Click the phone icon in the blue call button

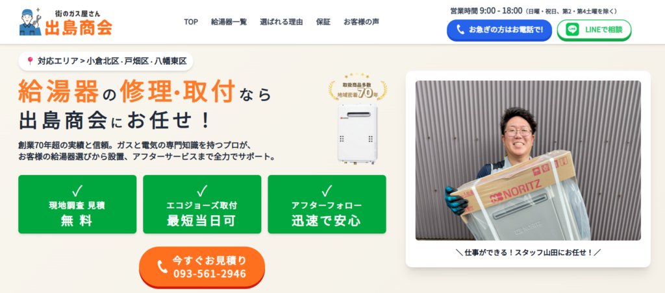point(460,30)
